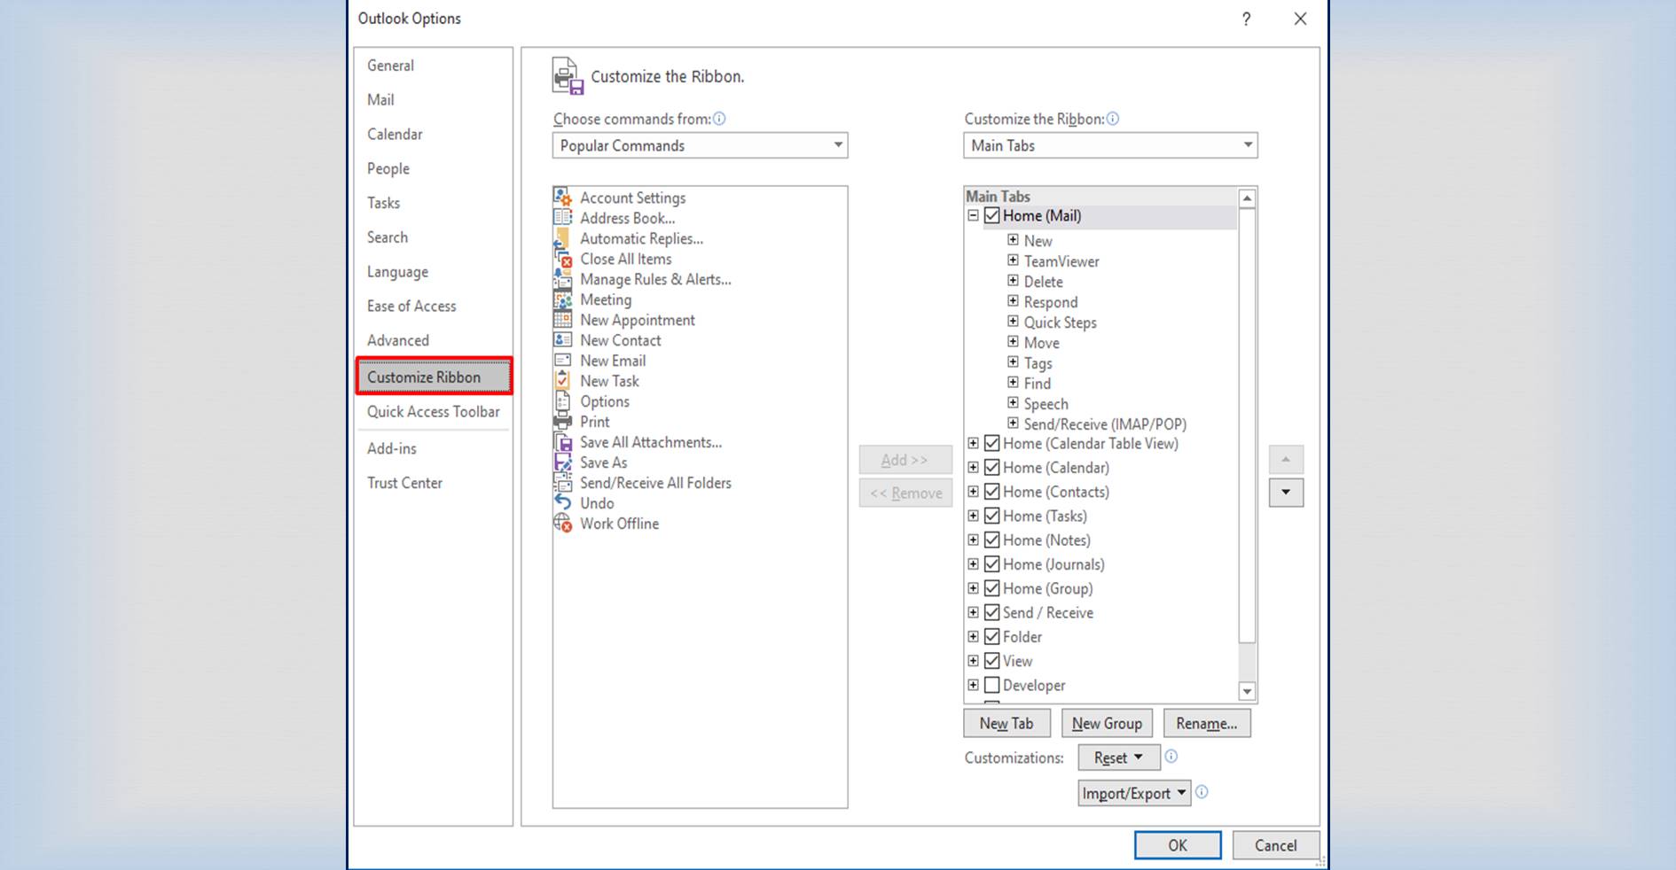Click the Account Settings icon
Image resolution: width=1676 pixels, height=870 pixels.
coord(563,197)
